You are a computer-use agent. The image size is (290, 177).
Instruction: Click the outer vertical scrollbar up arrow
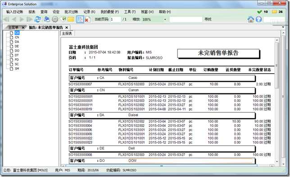click(x=283, y=33)
